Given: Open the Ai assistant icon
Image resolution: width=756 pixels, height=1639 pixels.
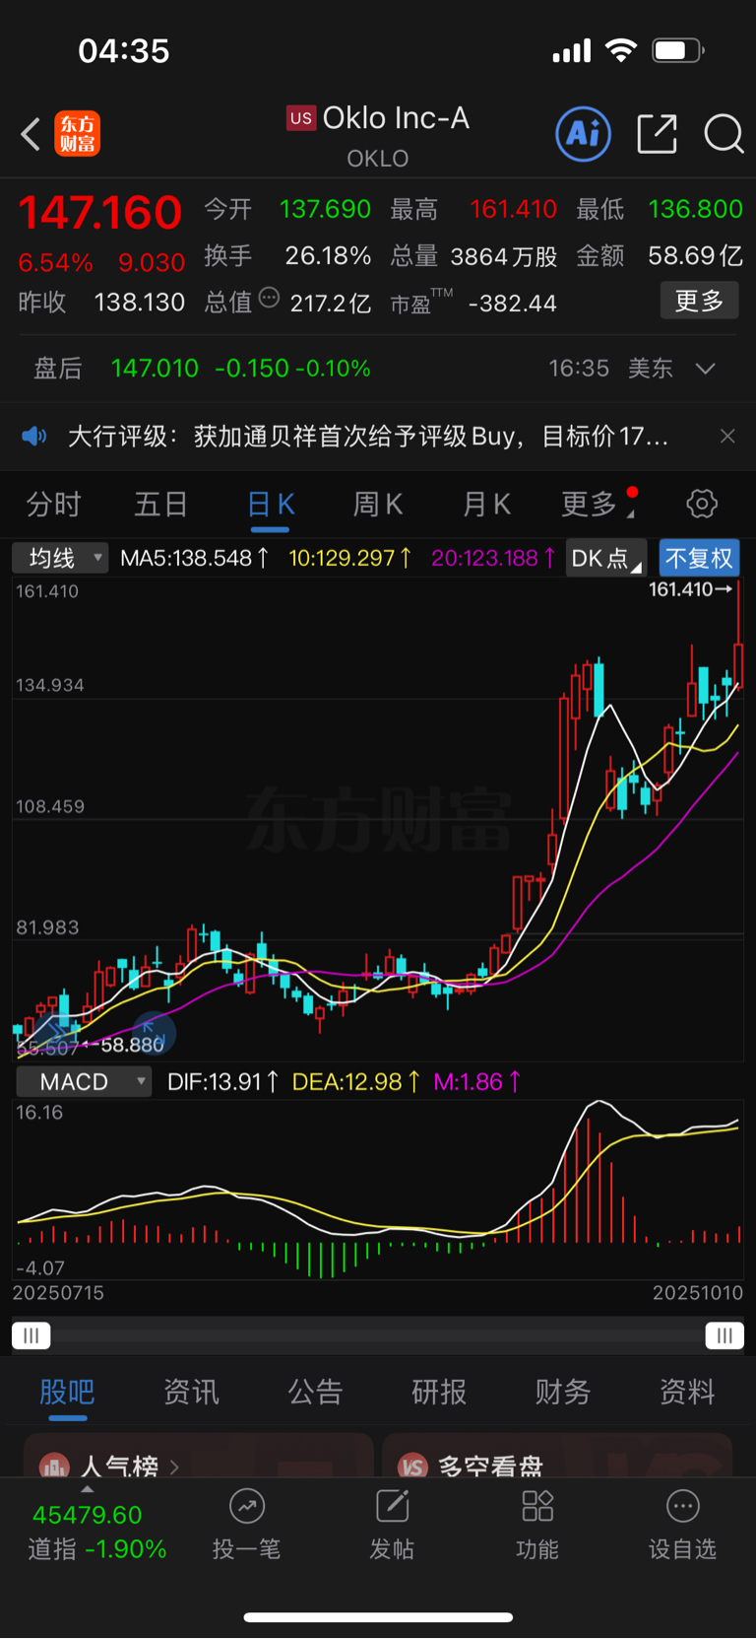Looking at the screenshot, I should click(x=584, y=133).
